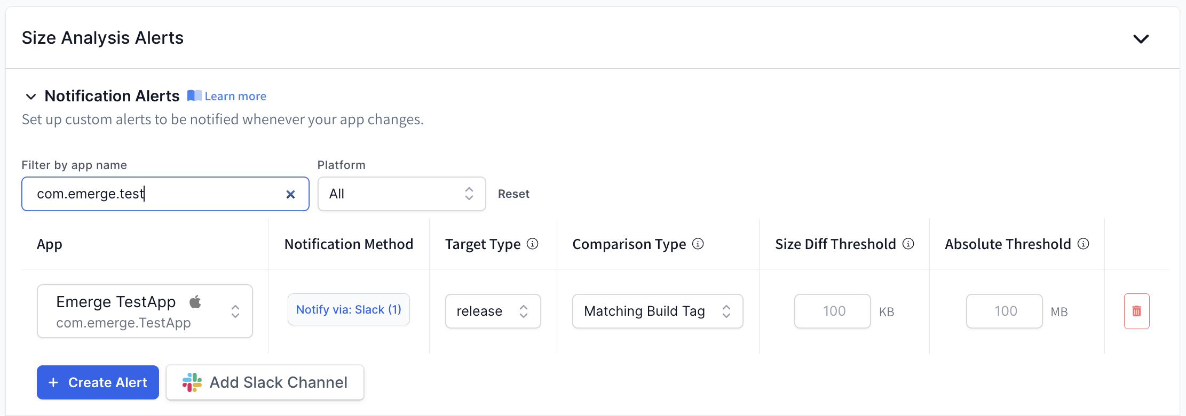Click the book icon beside Learn more

194,96
